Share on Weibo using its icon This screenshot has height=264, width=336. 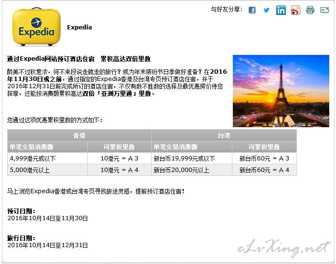point(296,10)
